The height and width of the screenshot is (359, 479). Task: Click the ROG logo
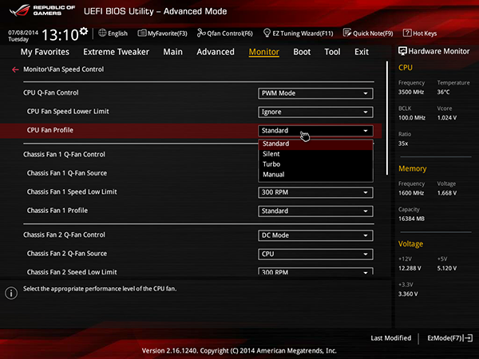pos(19,10)
